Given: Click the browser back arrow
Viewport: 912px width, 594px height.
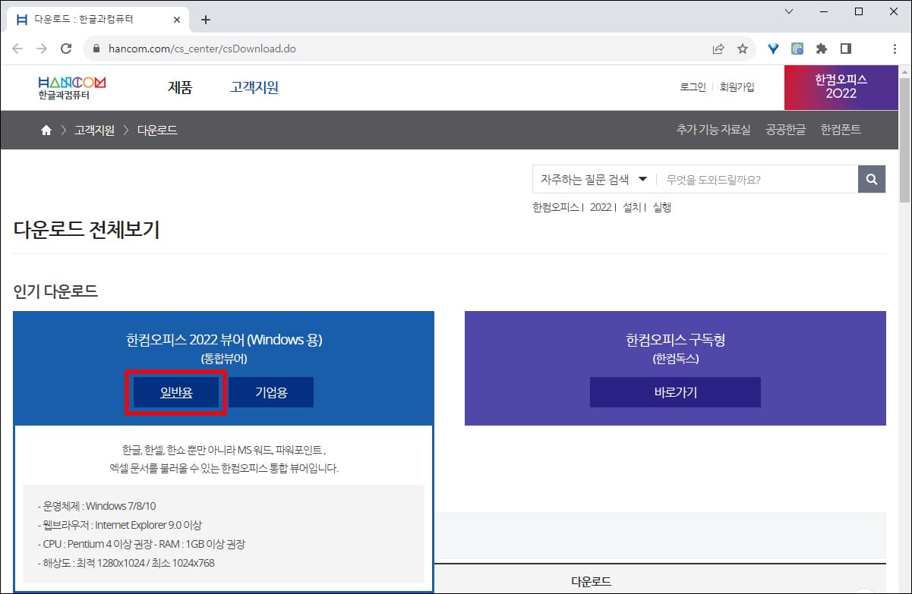Looking at the screenshot, I should (x=17, y=47).
